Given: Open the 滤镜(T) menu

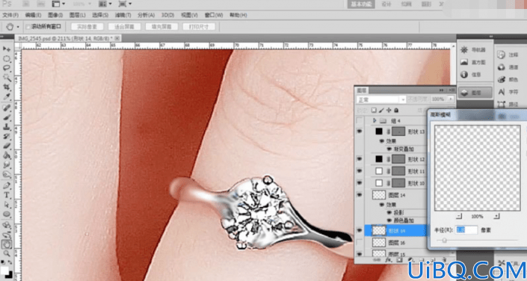Looking at the screenshot, I should [123, 15].
